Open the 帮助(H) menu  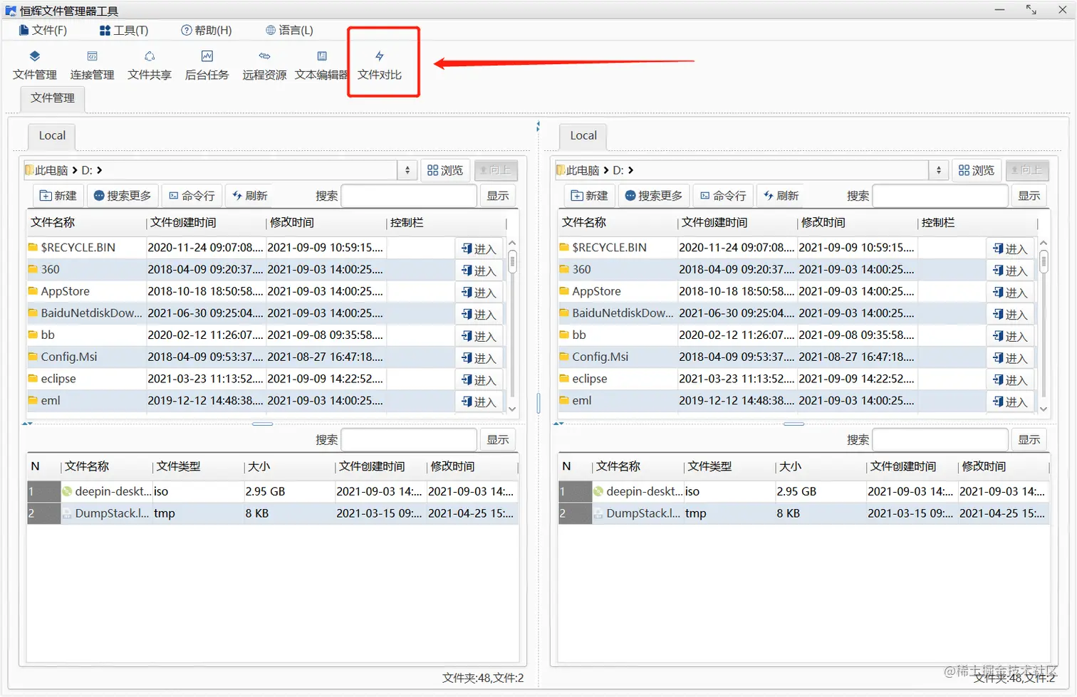pos(207,30)
